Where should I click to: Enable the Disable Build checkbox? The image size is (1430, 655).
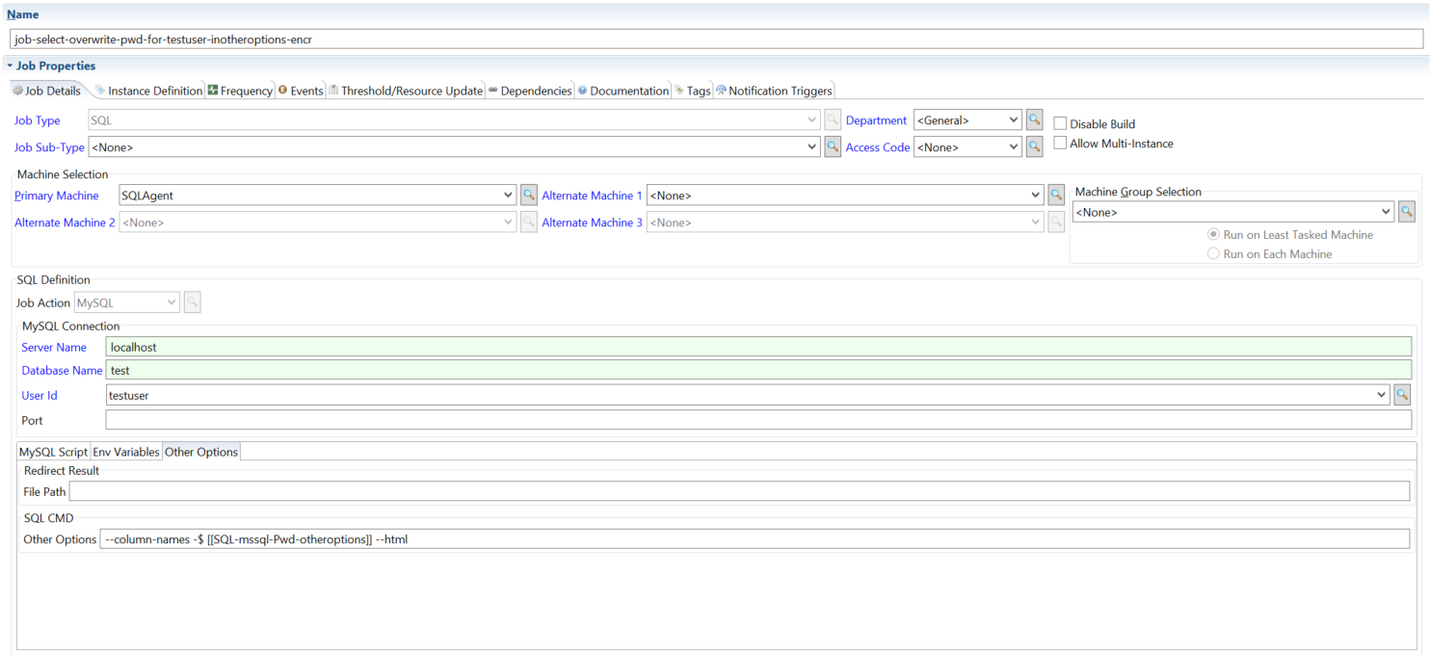pyautogui.click(x=1060, y=123)
